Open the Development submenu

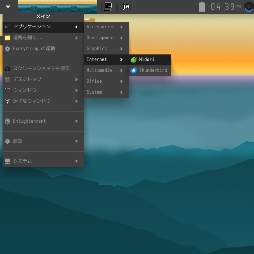tap(106, 38)
